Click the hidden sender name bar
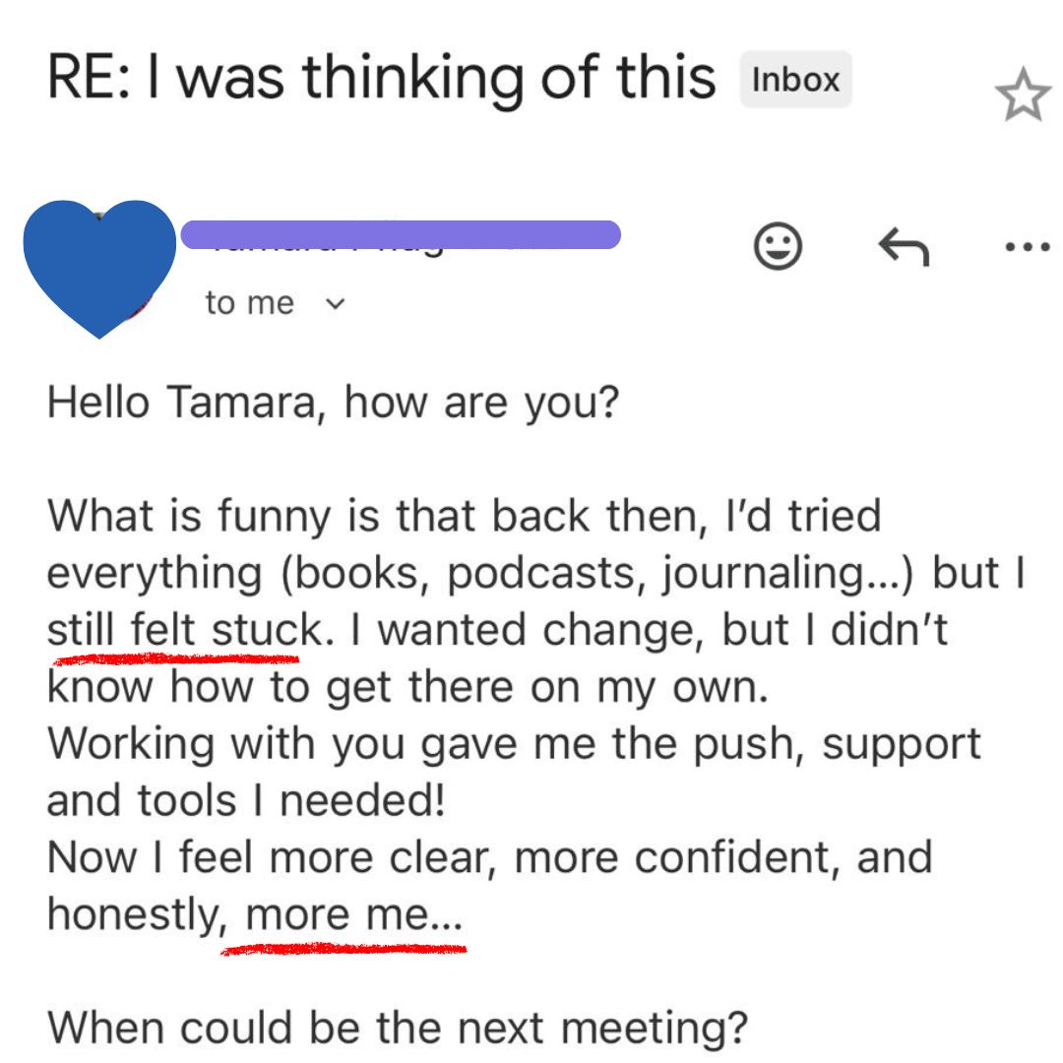Screen dimensions: 1063x1063 click(401, 234)
